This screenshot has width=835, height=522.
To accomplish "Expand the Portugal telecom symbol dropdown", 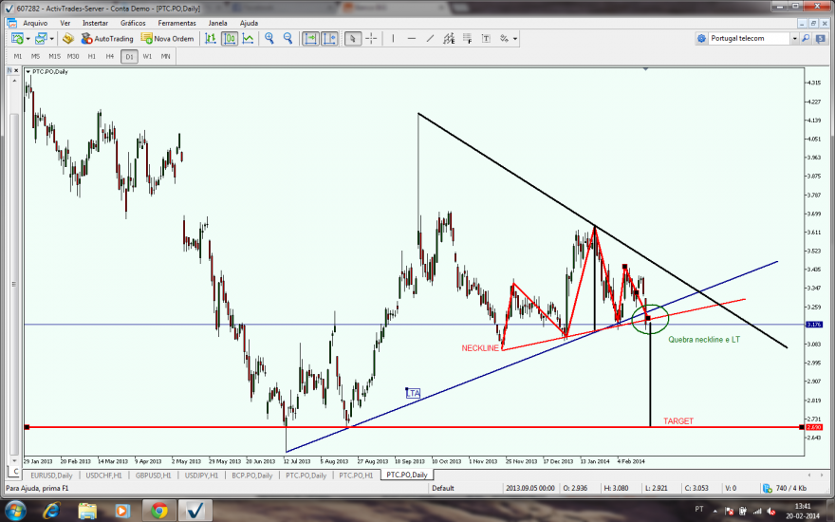I will [794, 38].
